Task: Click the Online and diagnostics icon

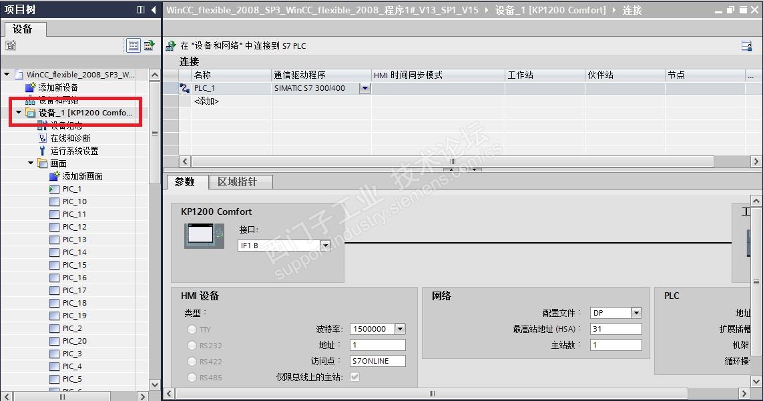Action: (x=42, y=138)
